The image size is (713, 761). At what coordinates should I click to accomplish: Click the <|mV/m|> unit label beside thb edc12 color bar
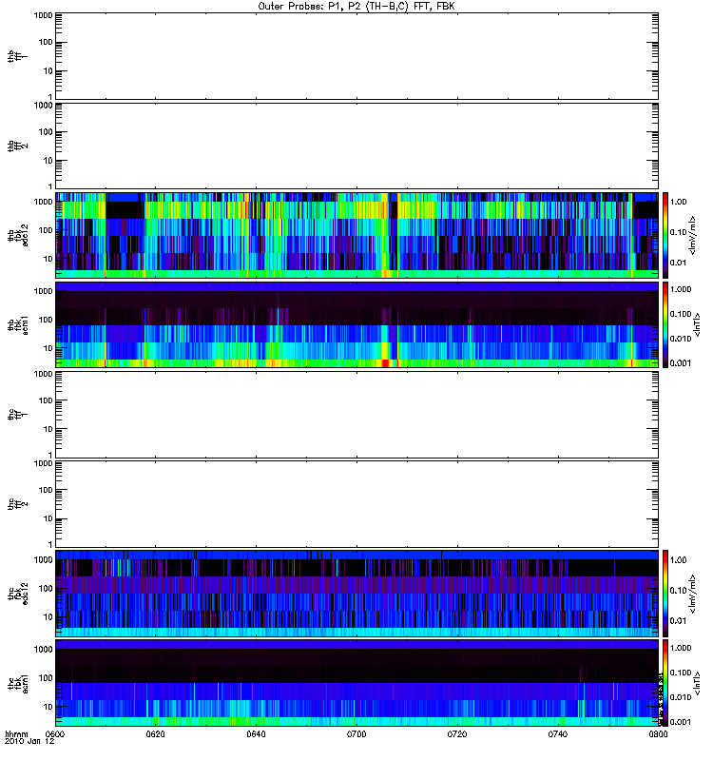(693, 235)
